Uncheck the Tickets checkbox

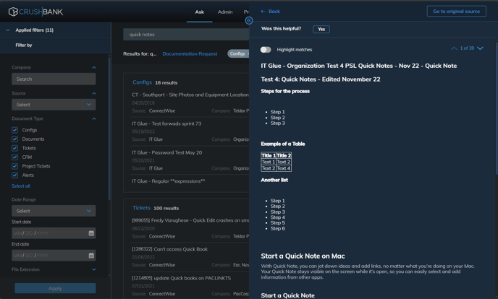pos(15,148)
